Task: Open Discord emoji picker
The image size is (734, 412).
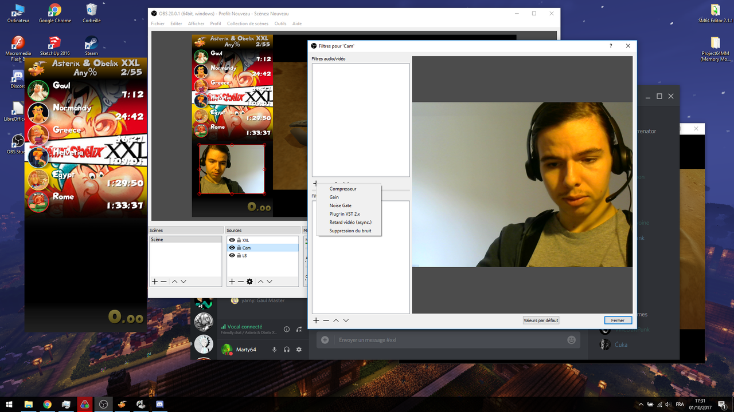Action: [x=571, y=340]
